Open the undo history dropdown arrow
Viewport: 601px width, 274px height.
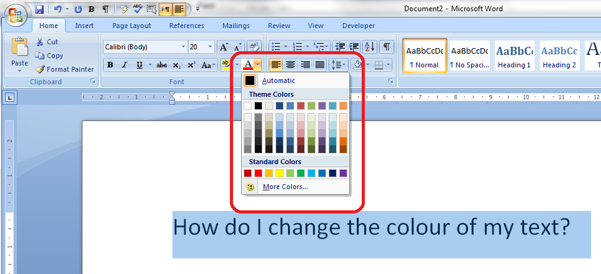[67, 9]
